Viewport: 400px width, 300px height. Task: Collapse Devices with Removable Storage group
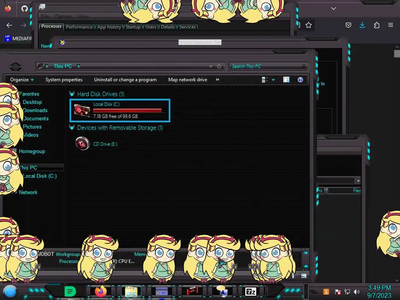pyautogui.click(x=72, y=128)
